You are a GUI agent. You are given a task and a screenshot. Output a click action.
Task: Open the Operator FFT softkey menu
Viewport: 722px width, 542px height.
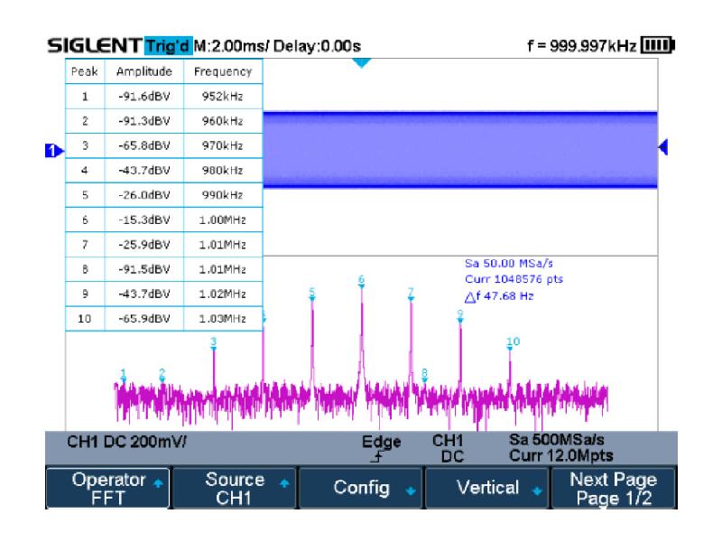coord(106,489)
